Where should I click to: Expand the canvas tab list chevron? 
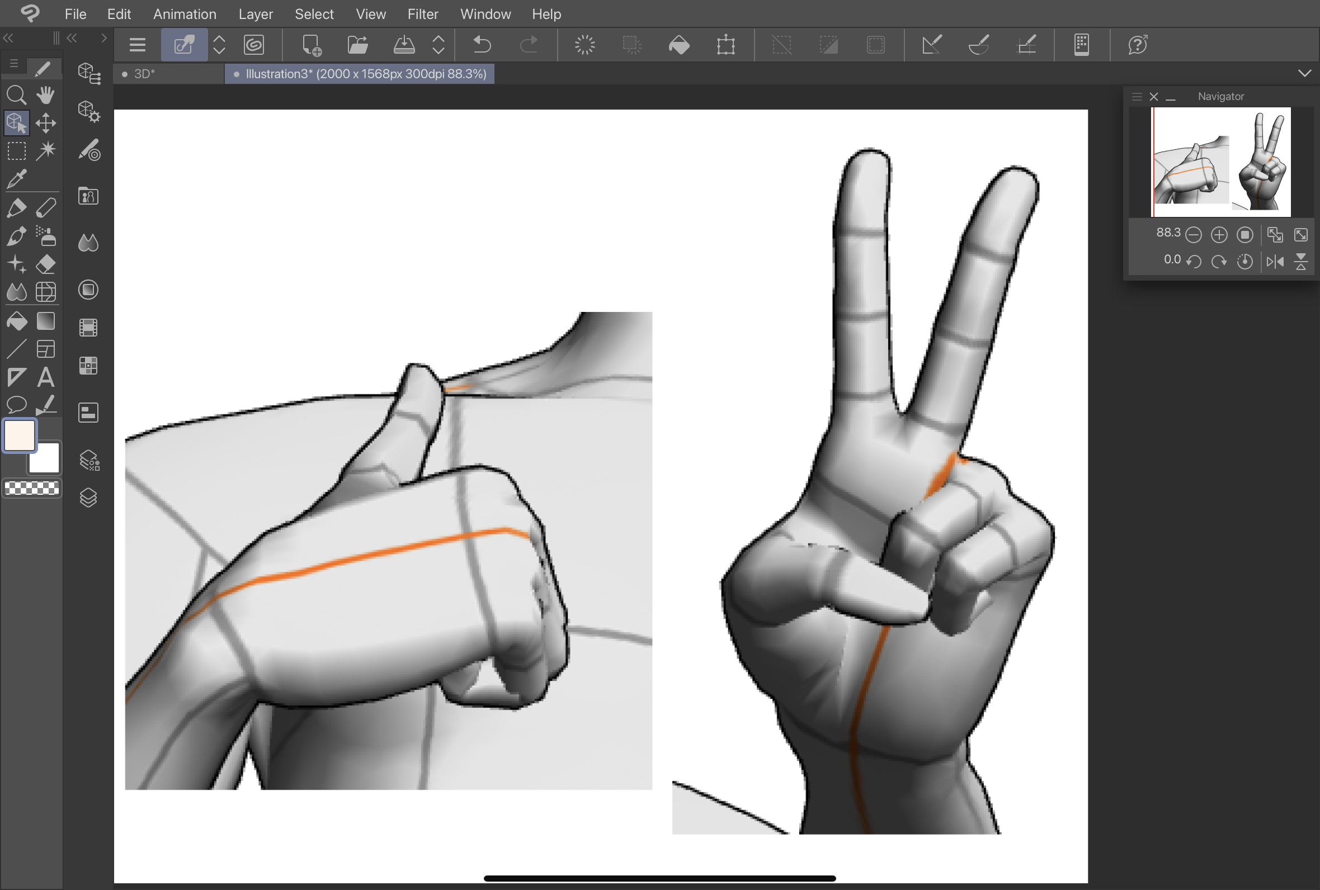tap(1304, 73)
